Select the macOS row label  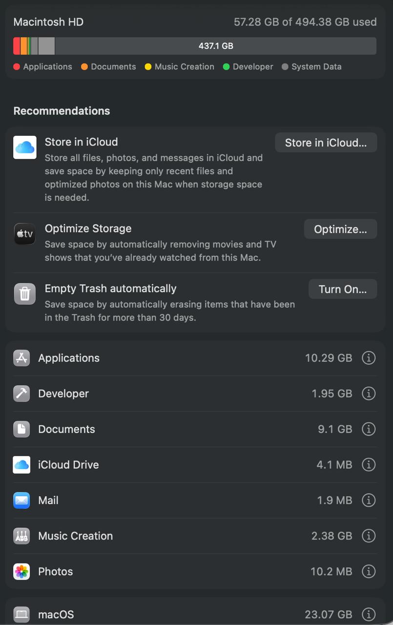56,614
